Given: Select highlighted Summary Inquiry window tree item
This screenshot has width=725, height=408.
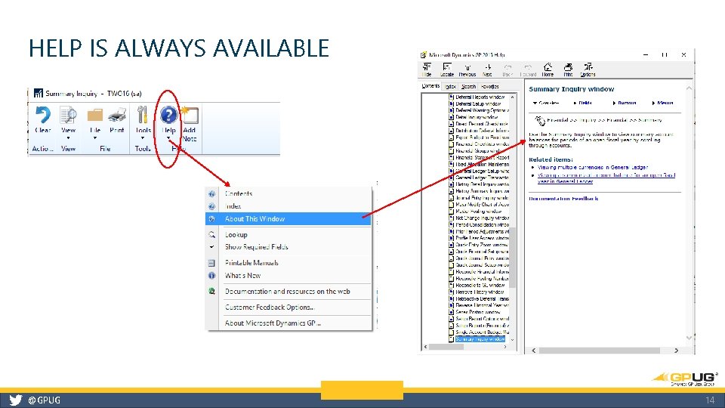Looking at the screenshot, I should (x=480, y=339).
